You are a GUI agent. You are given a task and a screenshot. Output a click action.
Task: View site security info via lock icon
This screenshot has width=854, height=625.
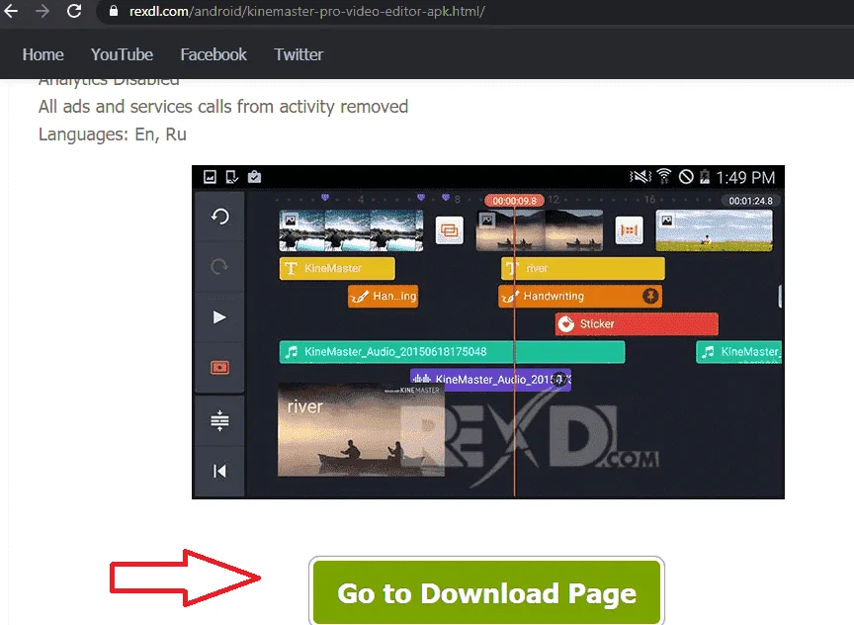114,12
